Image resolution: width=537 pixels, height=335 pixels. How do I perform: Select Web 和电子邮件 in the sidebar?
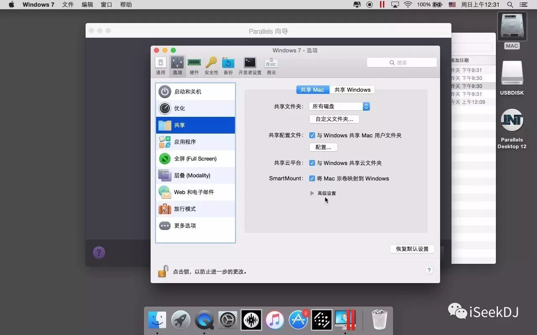tap(196, 192)
